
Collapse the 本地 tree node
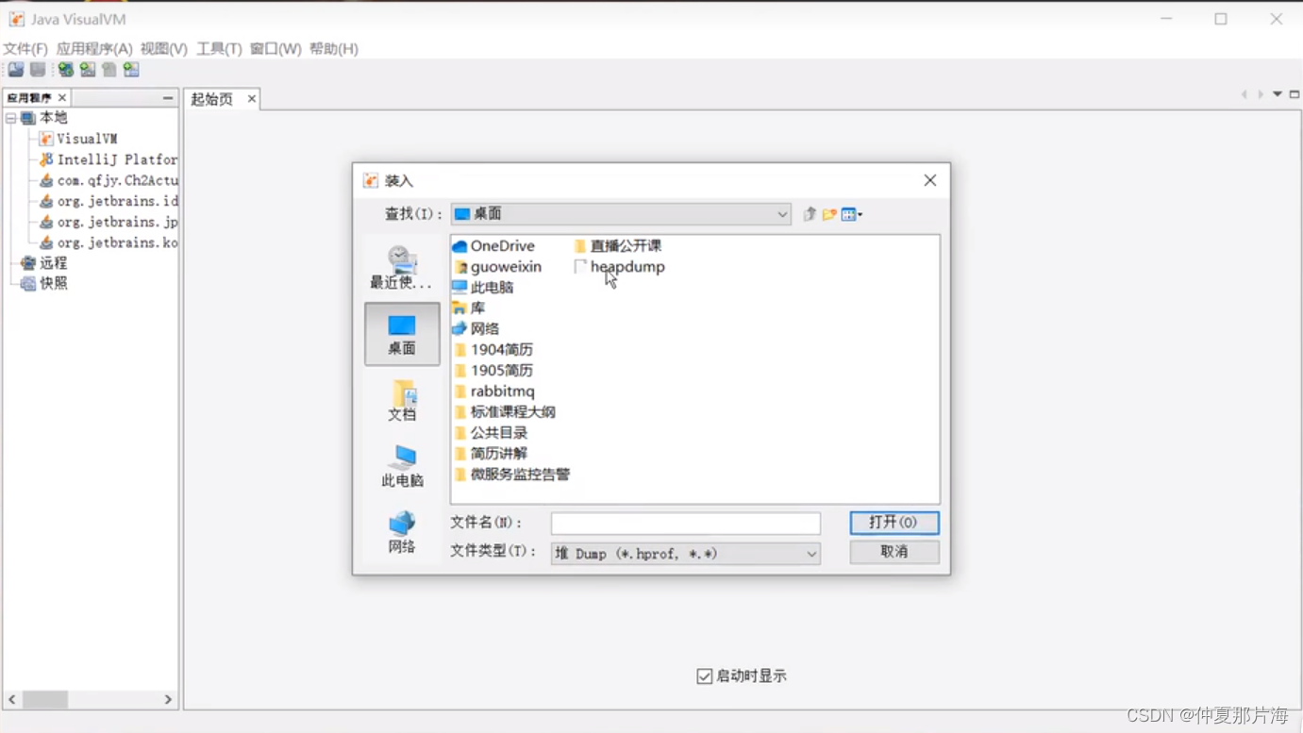click(x=11, y=118)
